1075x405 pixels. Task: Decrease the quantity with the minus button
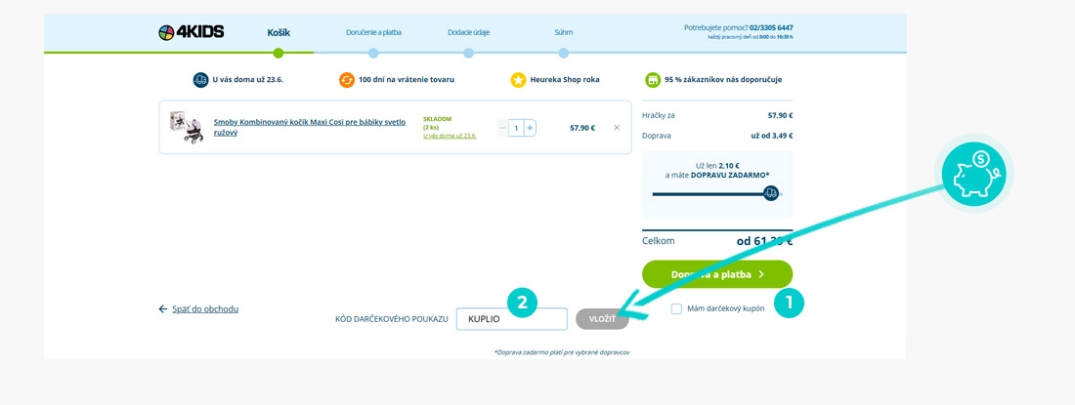point(502,128)
